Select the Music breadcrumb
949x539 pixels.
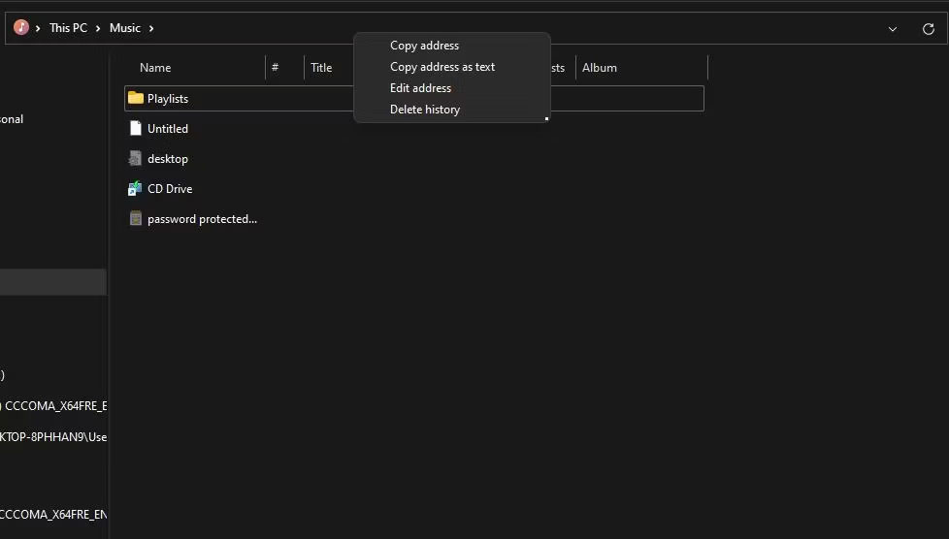tap(124, 28)
